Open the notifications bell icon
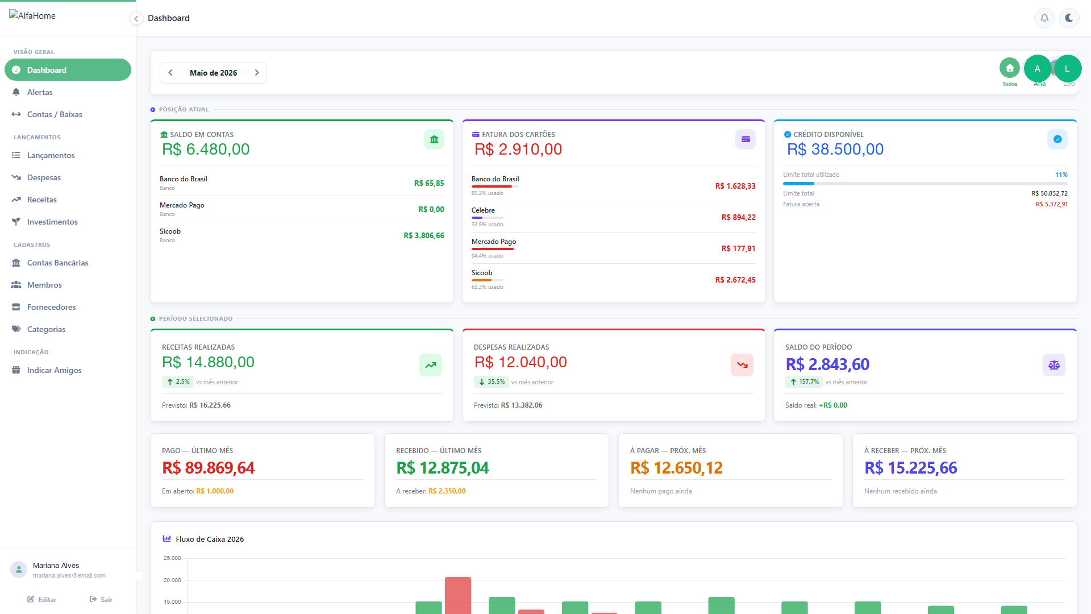1091x614 pixels. pyautogui.click(x=1044, y=18)
